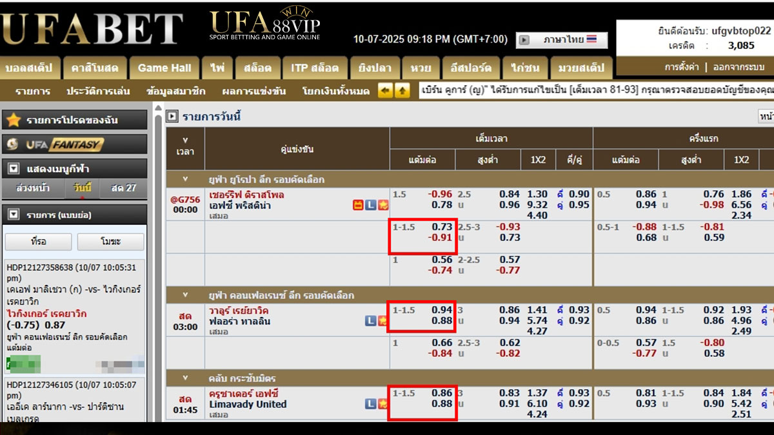Screen dimensions: 774x435
Task: Open โยกเงินทั้งหมด menu
Action: (335, 91)
